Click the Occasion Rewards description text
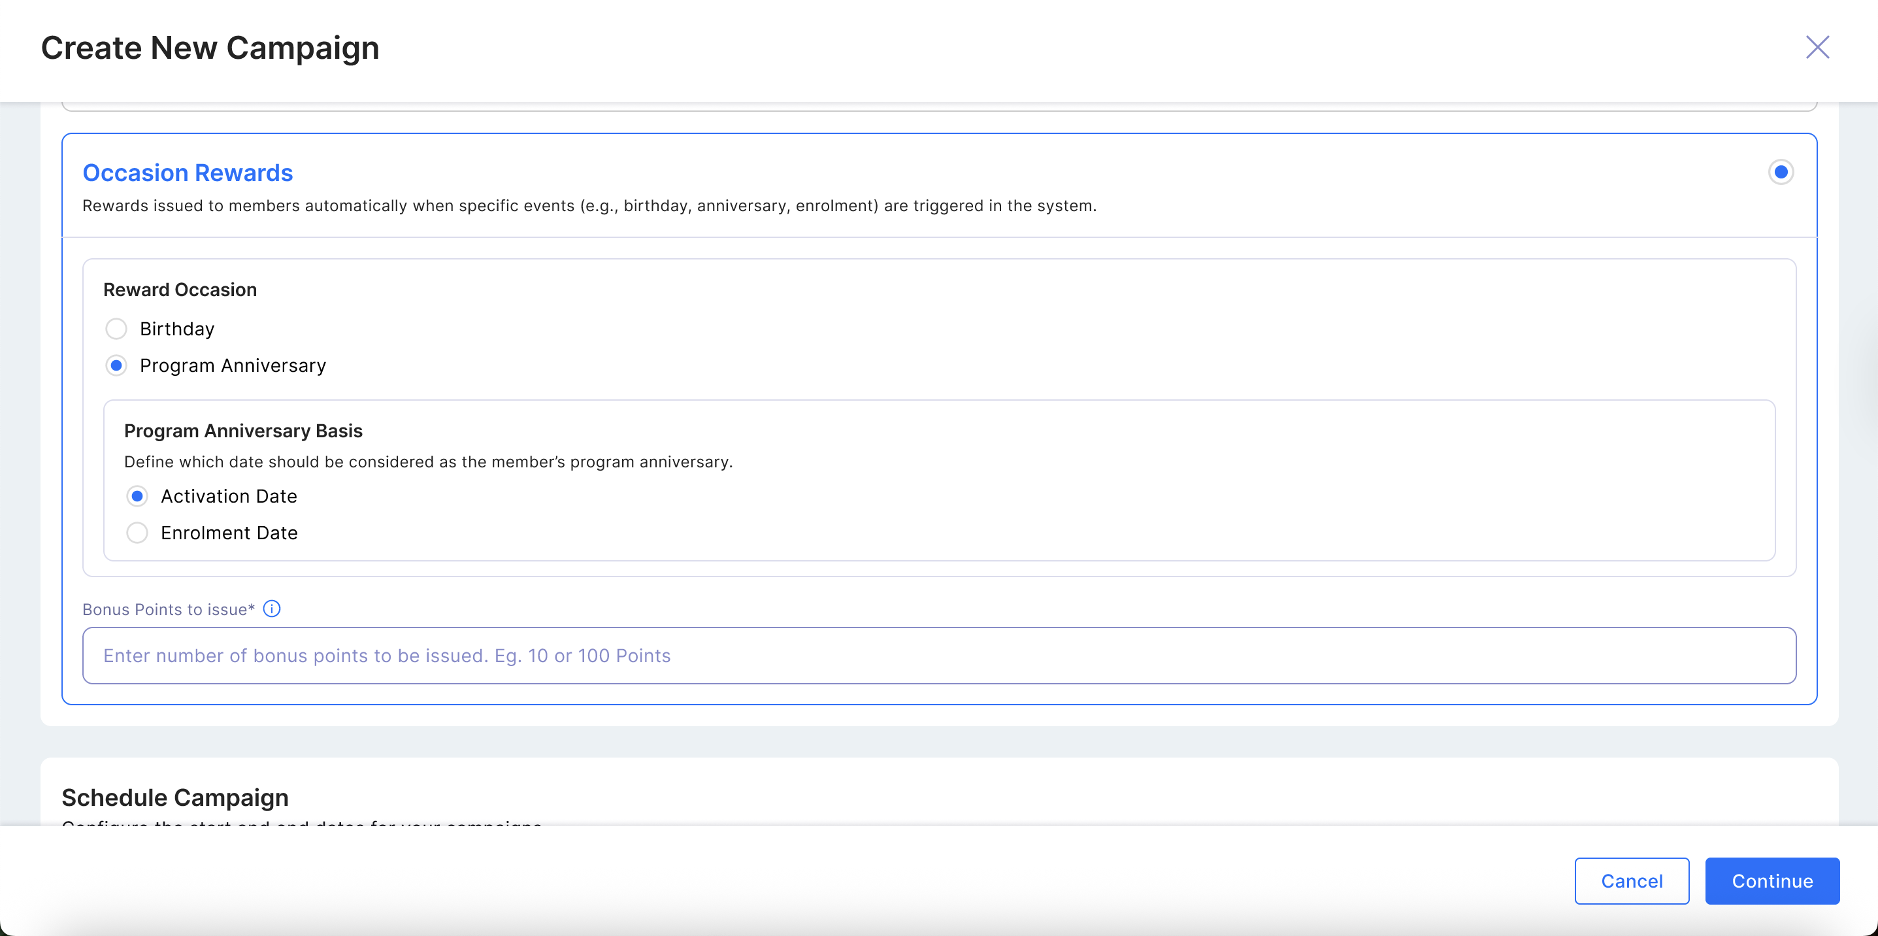This screenshot has width=1878, height=936. tap(589, 206)
